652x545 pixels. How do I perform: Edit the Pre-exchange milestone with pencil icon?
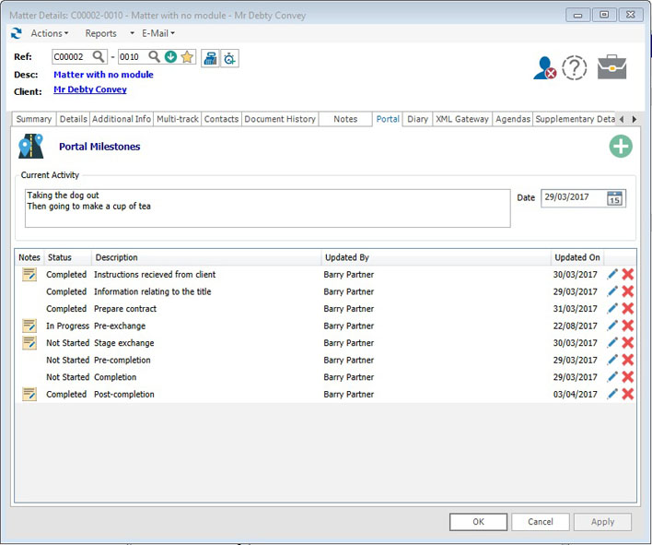[x=613, y=326]
